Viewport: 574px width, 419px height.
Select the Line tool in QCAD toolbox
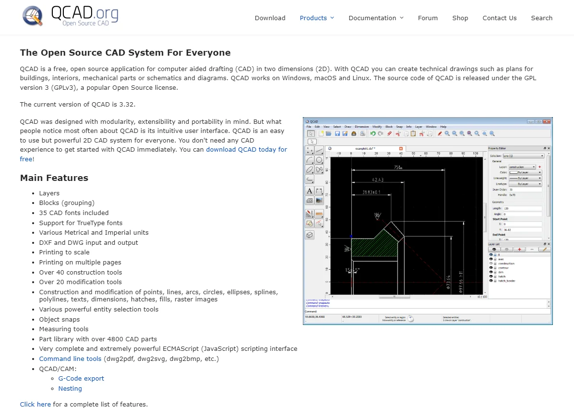319,151
